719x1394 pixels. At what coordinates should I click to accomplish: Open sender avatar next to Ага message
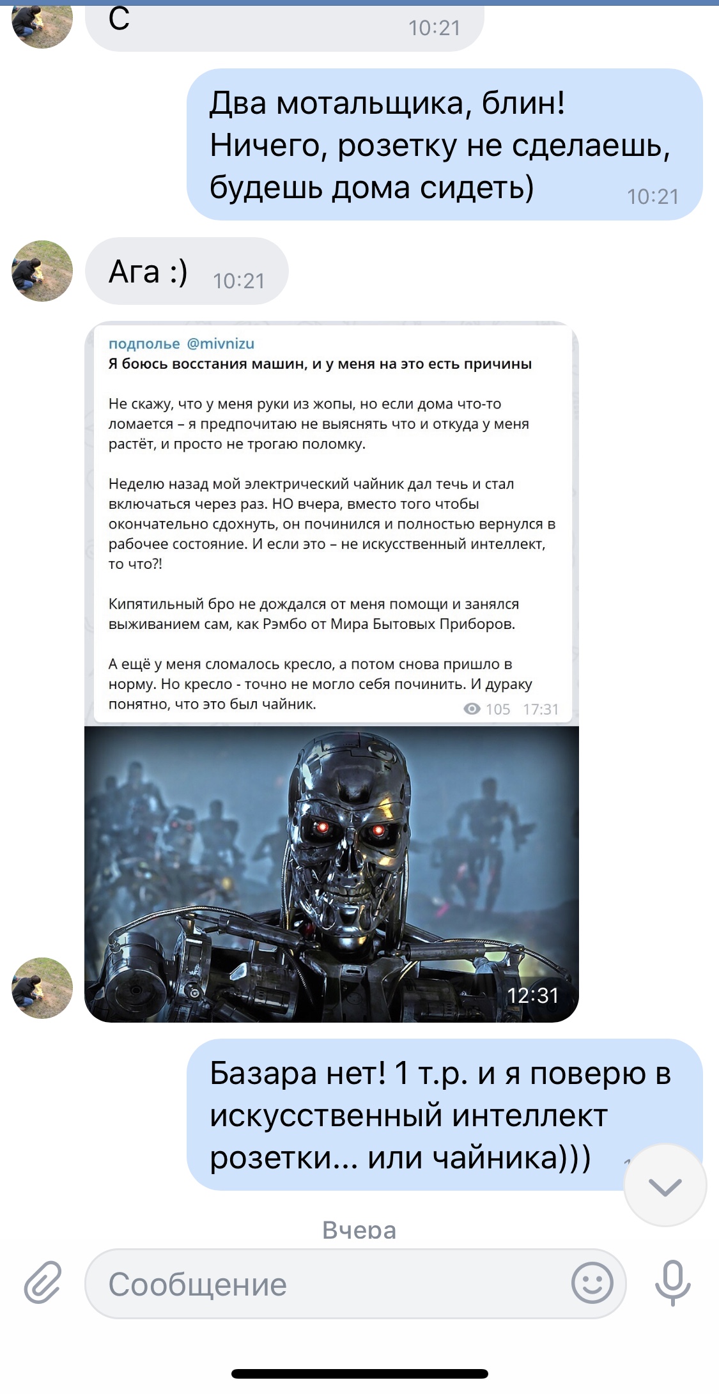[42, 271]
